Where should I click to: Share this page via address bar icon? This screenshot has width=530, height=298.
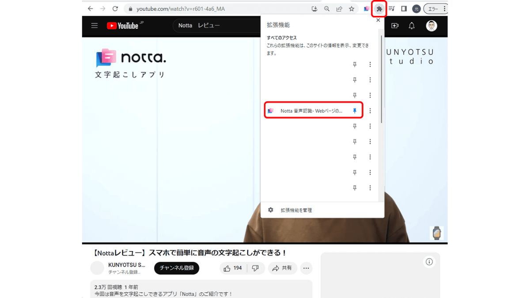tap(339, 9)
